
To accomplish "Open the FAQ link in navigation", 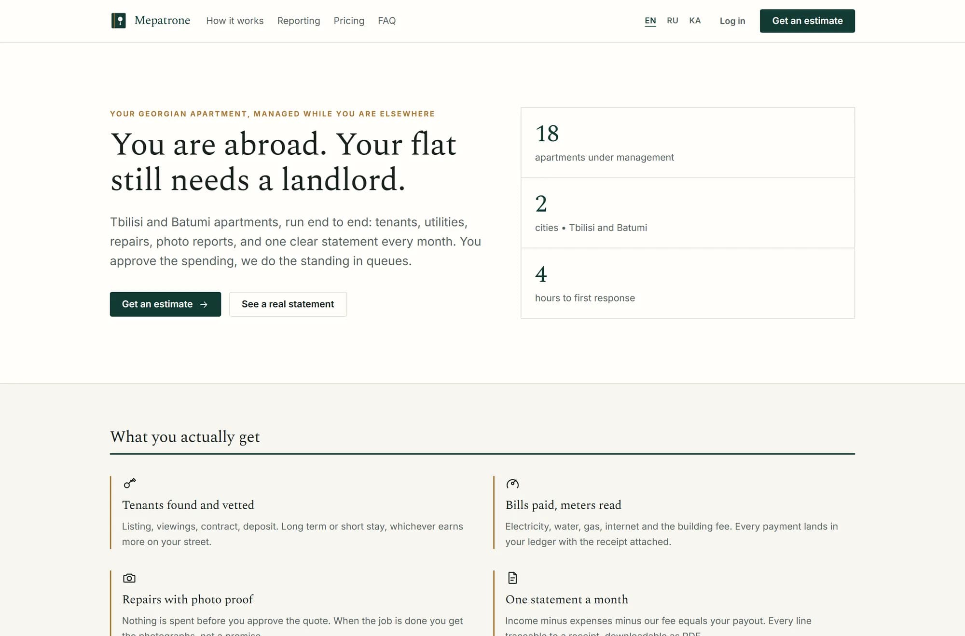I will [x=387, y=21].
